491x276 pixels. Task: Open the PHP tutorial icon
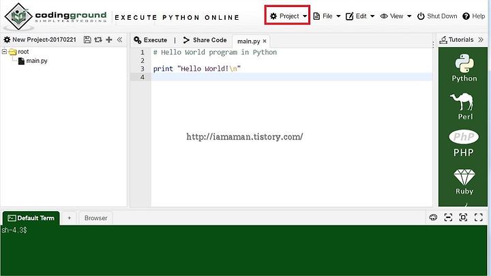[x=464, y=143]
